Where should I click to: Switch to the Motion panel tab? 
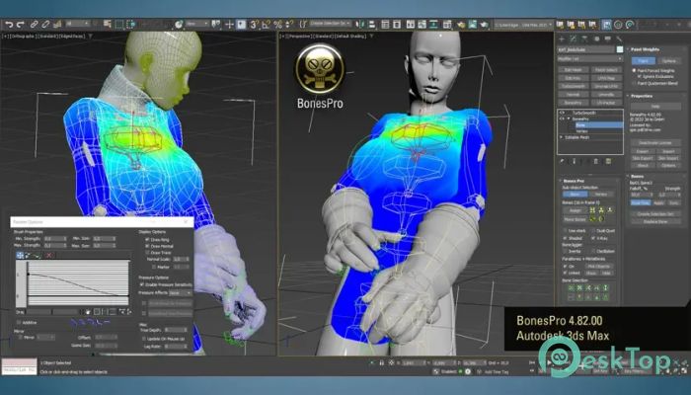click(x=596, y=39)
